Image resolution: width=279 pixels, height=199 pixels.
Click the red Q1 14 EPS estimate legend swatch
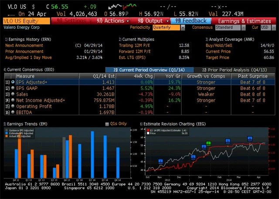coord(147,130)
